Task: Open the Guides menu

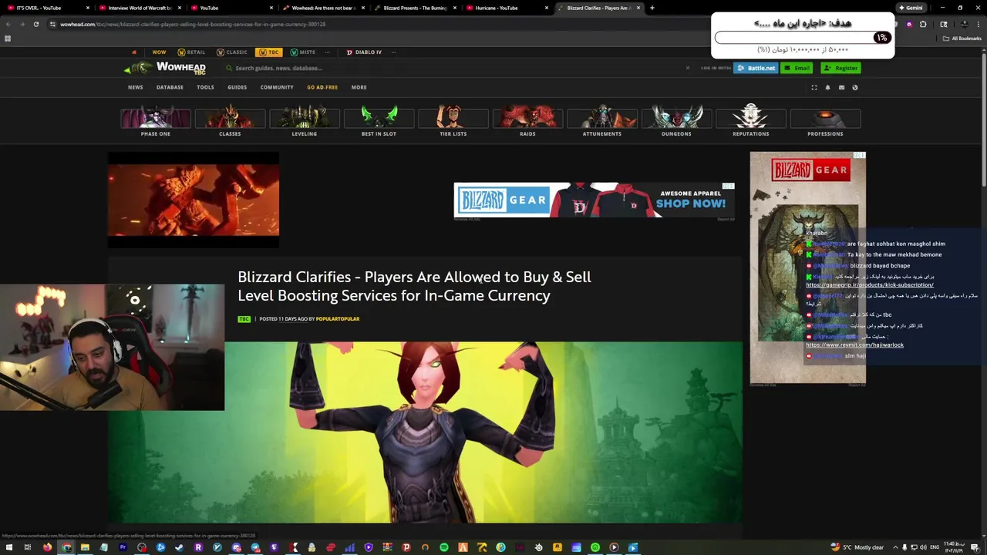Action: point(237,87)
